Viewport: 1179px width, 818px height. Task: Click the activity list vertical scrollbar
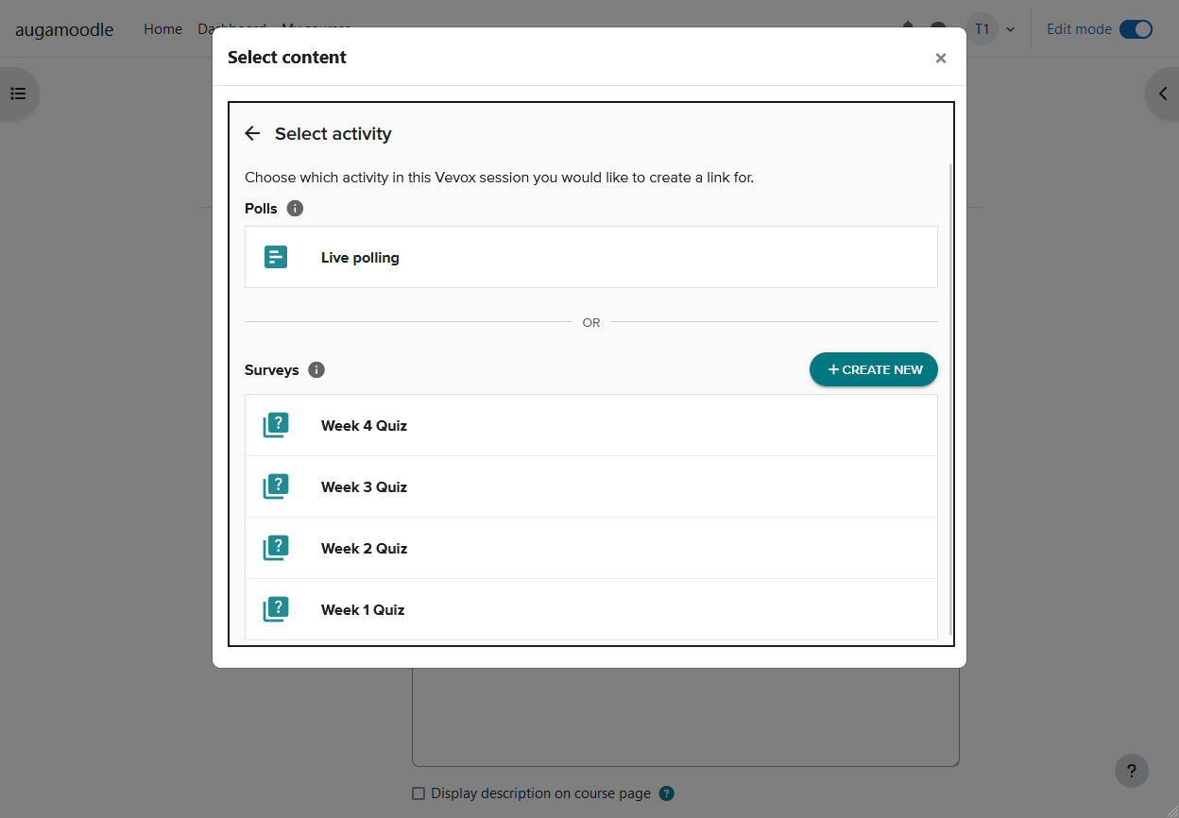950,397
